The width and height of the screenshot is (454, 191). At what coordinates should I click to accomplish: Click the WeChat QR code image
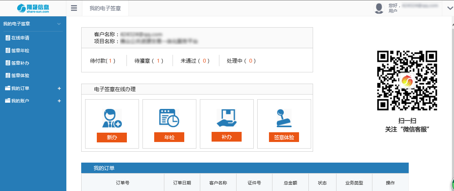pyautogui.click(x=407, y=81)
